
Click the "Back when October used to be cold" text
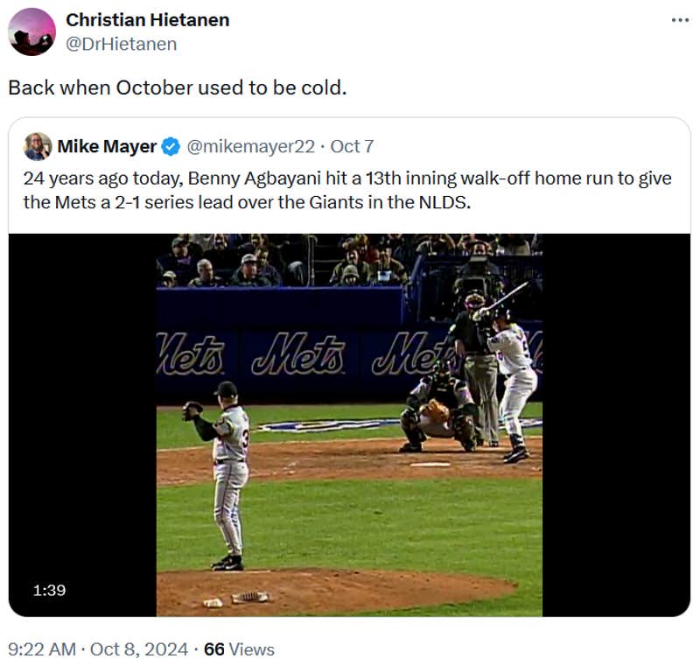click(178, 88)
